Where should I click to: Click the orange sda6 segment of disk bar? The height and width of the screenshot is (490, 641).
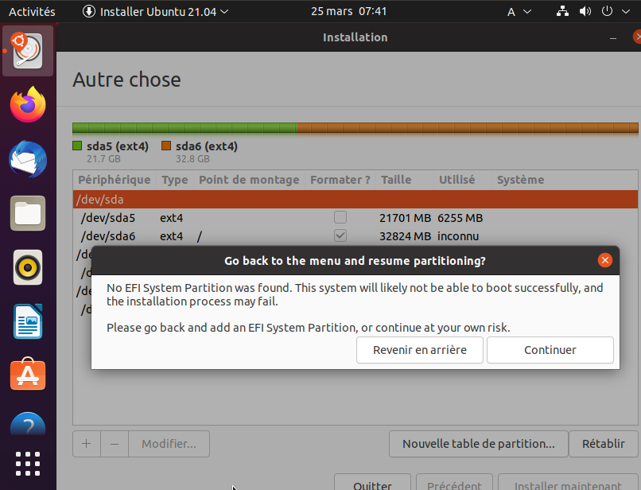(468, 128)
